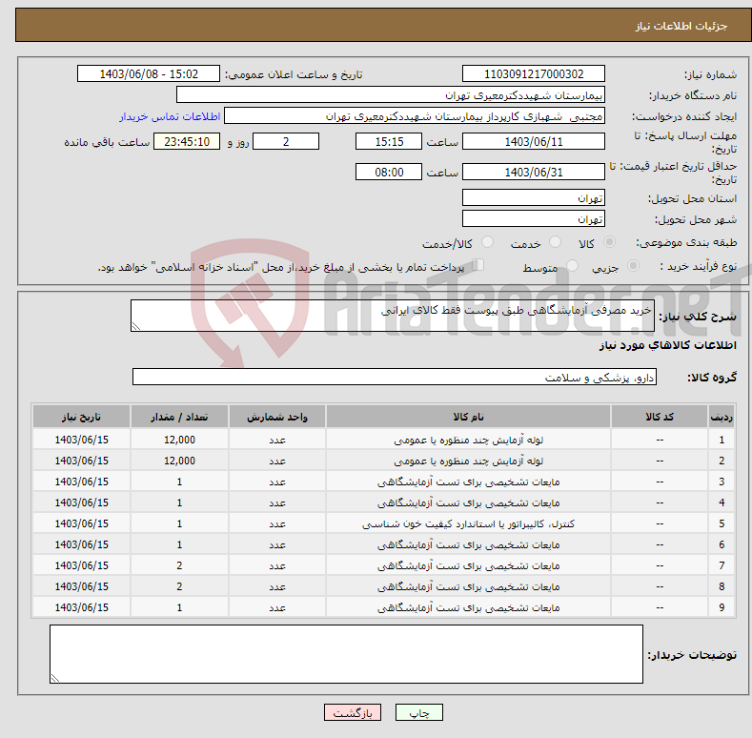
Task: Click the شماره نیاز number field
Action: [x=534, y=74]
